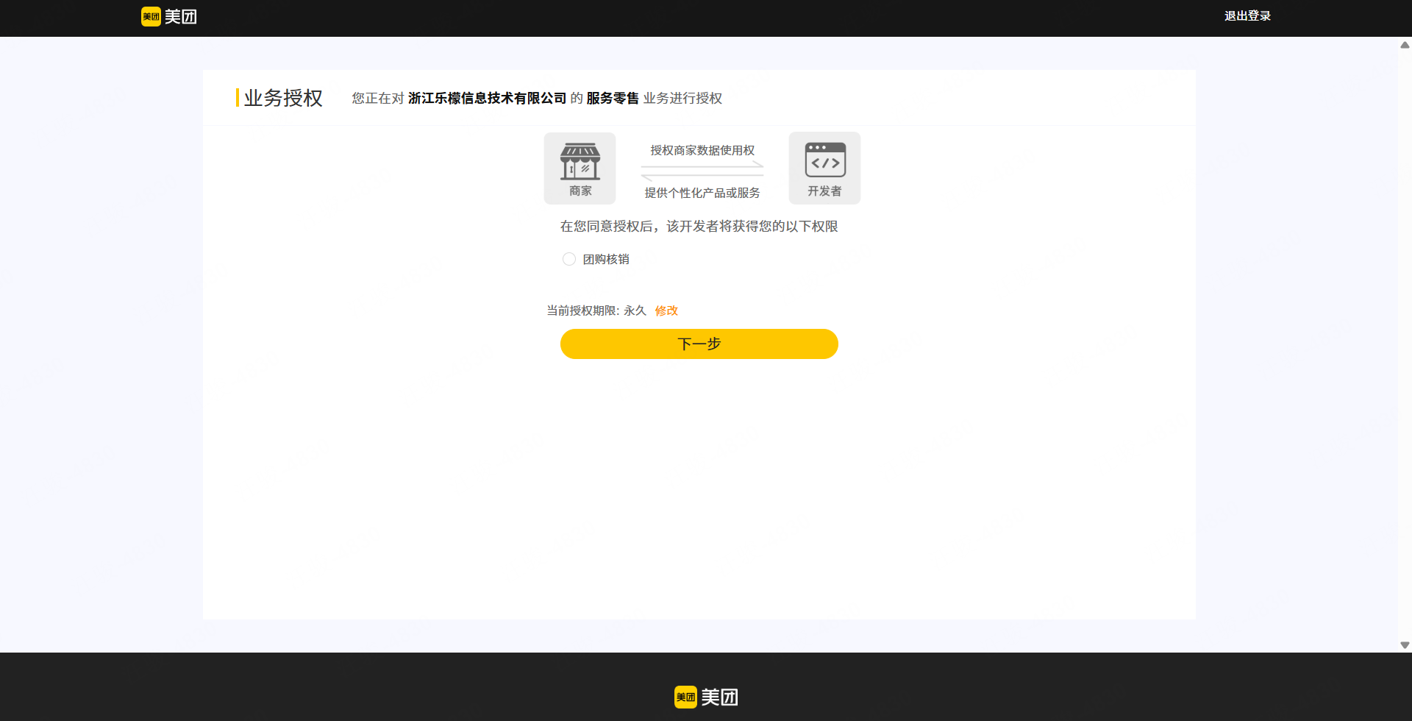Screen dimensions: 1412x721
Task: Click the 提供个性化产品或服务 label
Action: click(702, 193)
